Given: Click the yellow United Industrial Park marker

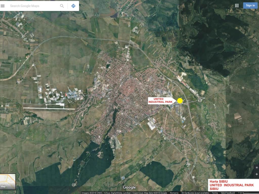Looking at the screenshot, I should [180, 101].
